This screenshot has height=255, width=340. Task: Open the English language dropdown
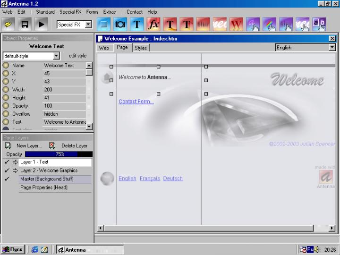pos(332,47)
